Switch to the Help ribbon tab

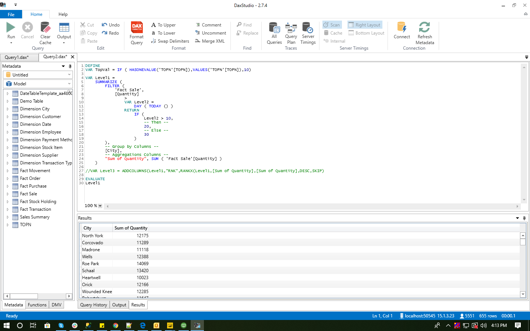coord(63,14)
